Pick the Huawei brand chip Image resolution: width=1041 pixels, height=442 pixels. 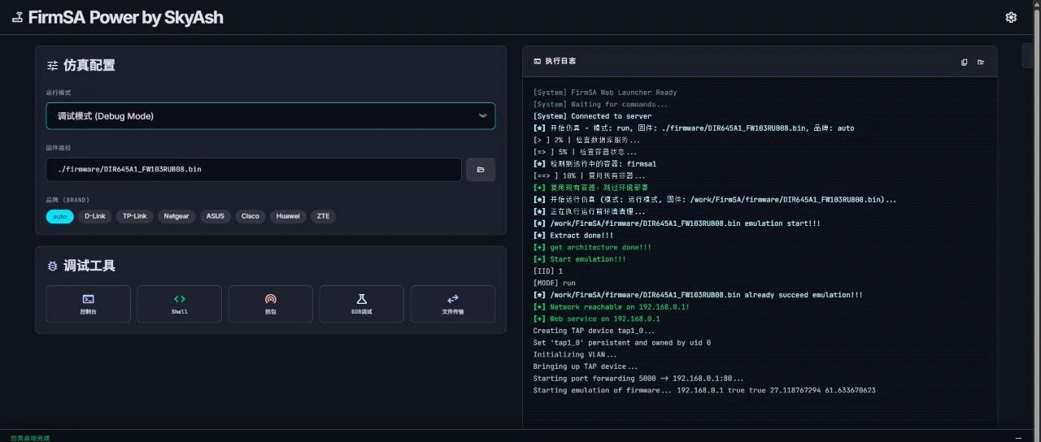pos(288,216)
